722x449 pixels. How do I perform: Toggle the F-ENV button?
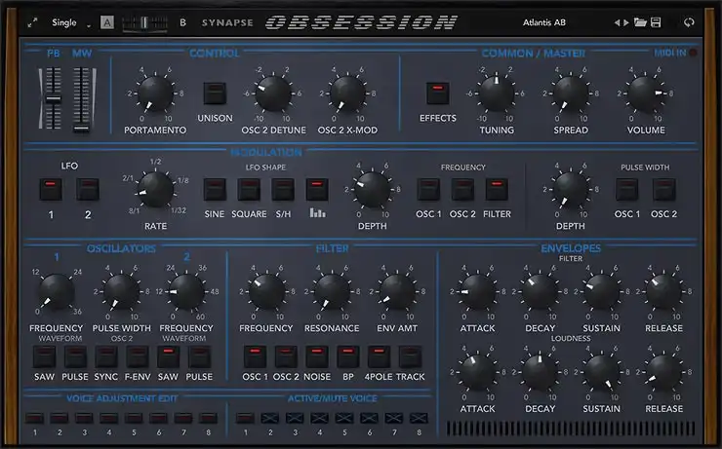tap(138, 356)
